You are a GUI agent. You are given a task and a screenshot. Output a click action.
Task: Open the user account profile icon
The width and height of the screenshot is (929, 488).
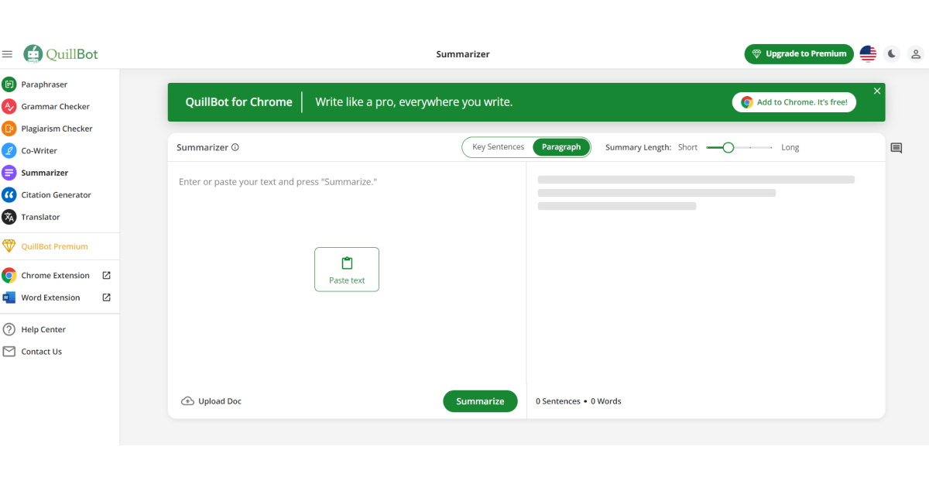pyautogui.click(x=916, y=54)
